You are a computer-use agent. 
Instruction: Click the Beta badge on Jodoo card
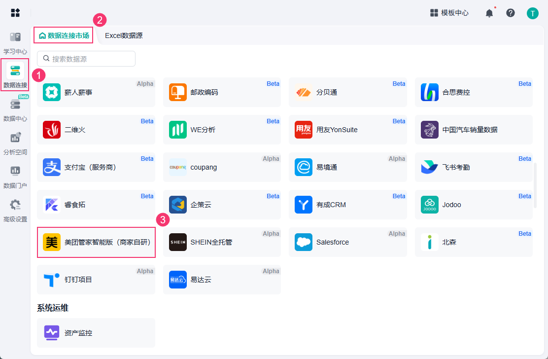(x=524, y=196)
